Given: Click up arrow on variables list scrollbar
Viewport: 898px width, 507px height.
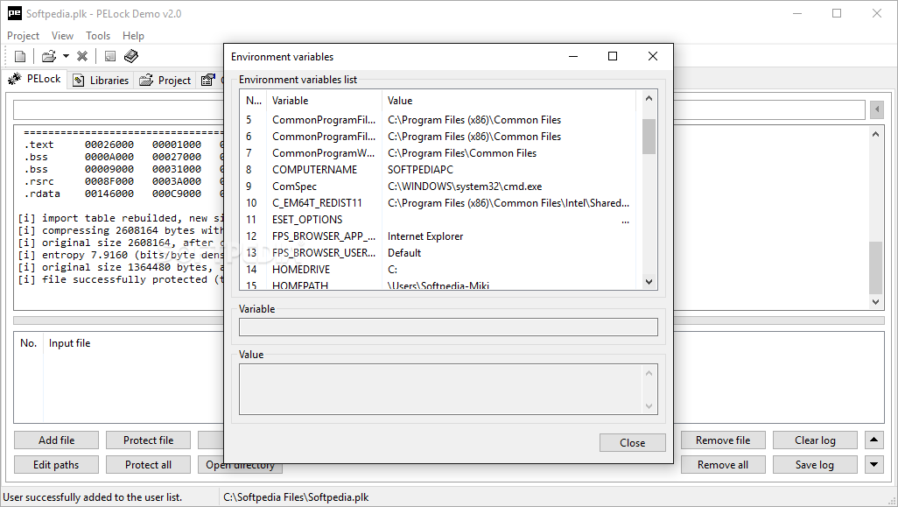Looking at the screenshot, I should click(x=649, y=99).
